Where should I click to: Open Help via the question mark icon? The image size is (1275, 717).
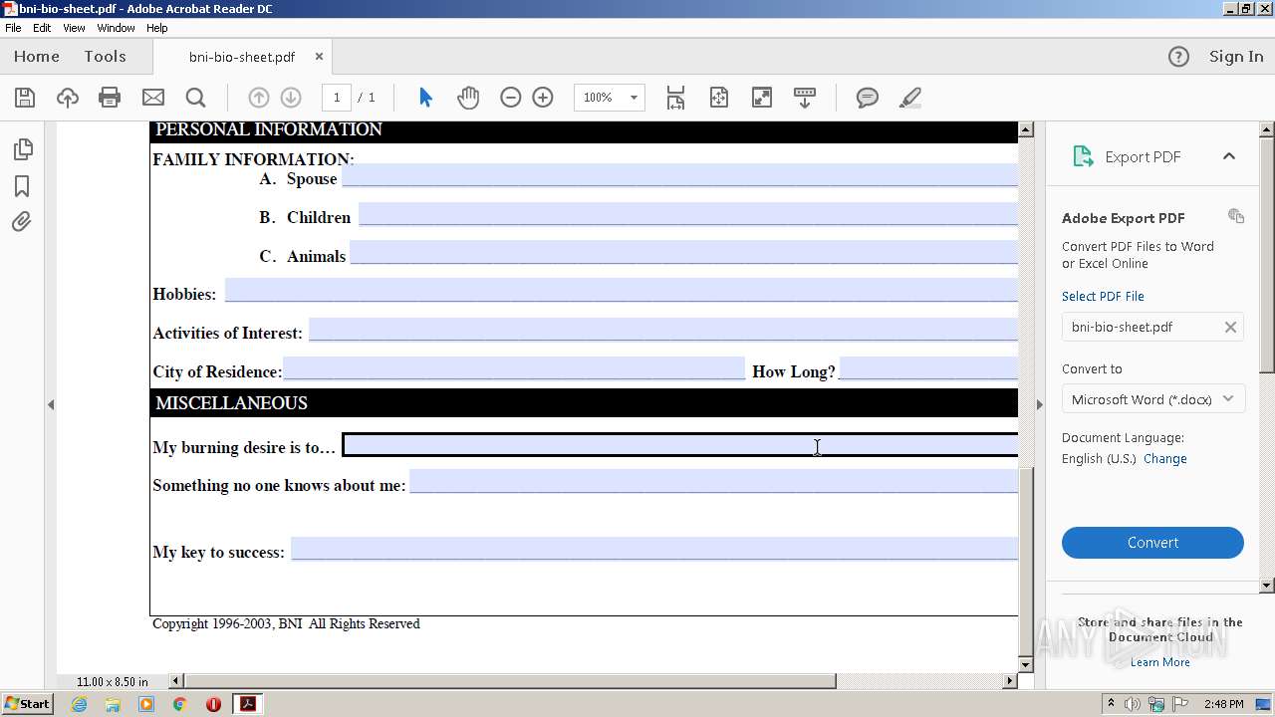[1178, 57]
